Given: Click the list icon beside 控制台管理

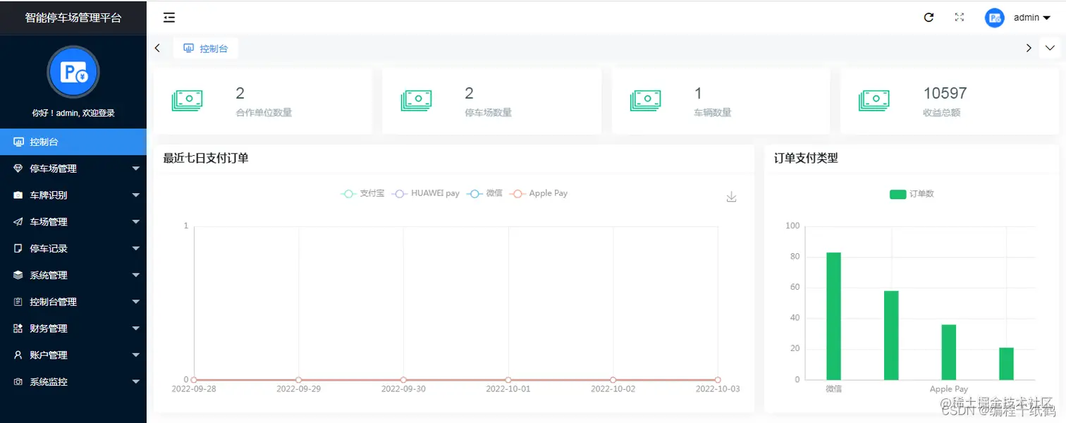Looking at the screenshot, I should click(x=18, y=302).
